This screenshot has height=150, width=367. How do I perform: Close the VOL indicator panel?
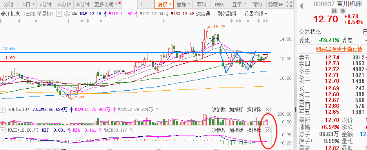[268, 109]
